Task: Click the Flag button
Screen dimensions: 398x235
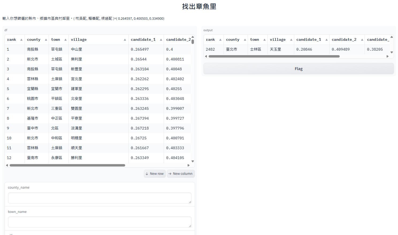Action: 298,69
